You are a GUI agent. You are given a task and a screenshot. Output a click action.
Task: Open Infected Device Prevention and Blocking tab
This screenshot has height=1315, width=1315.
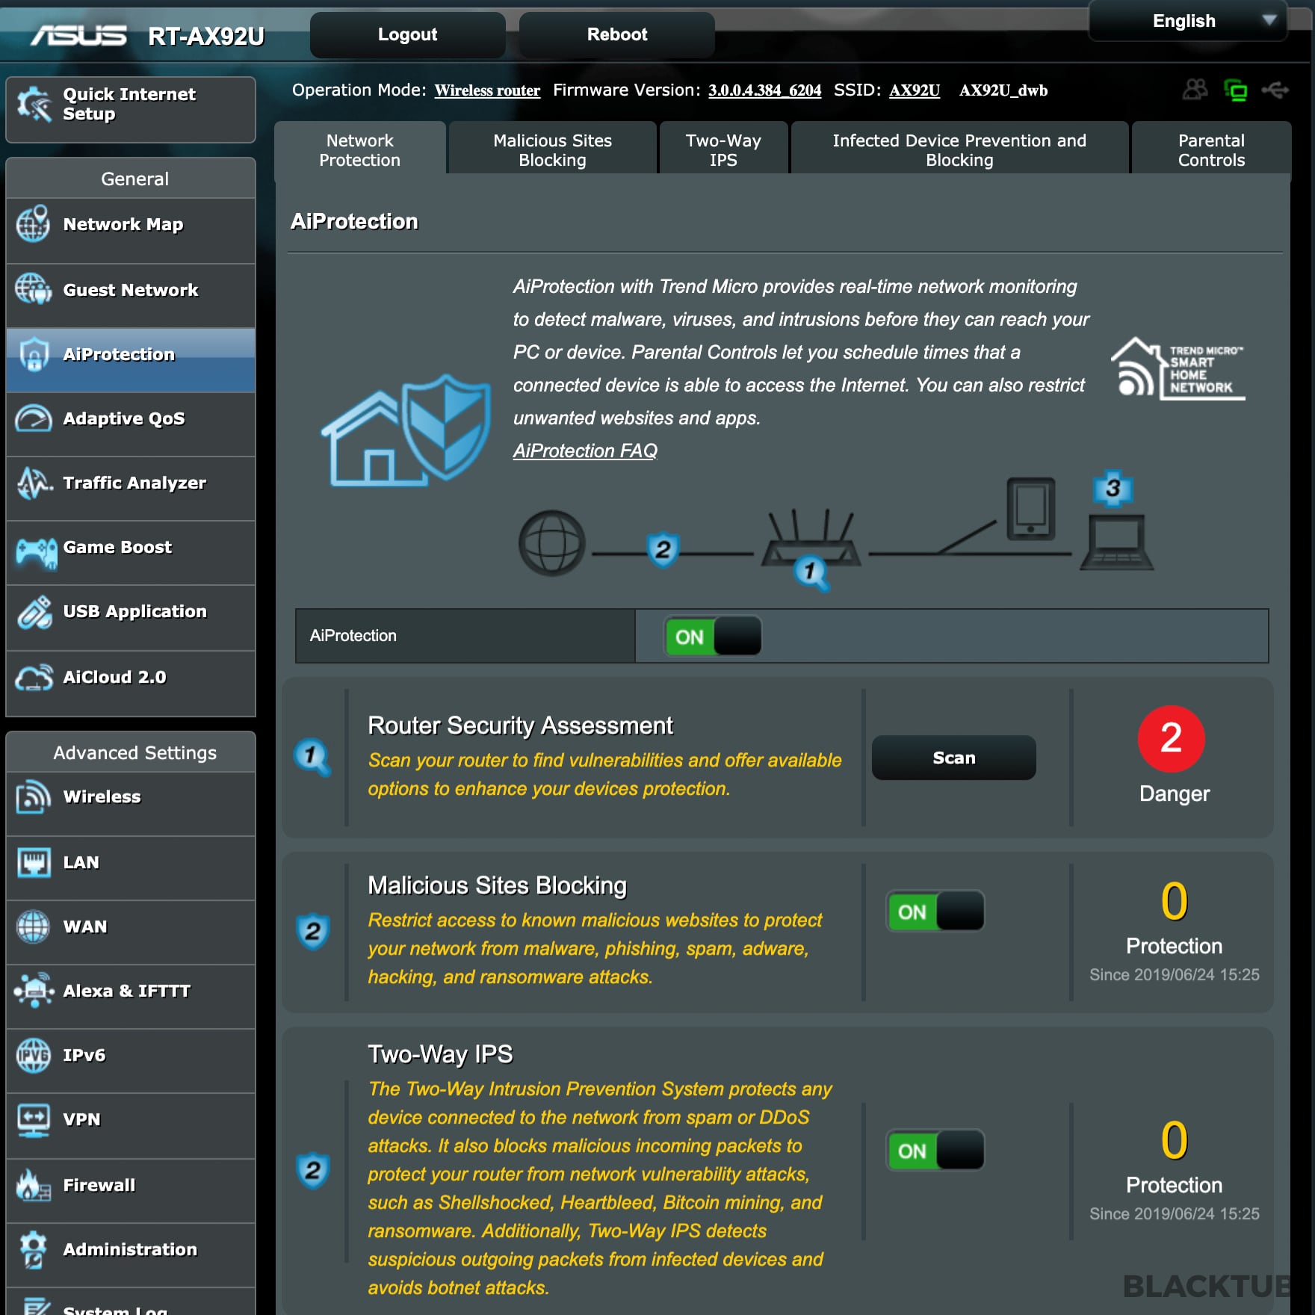(x=959, y=149)
